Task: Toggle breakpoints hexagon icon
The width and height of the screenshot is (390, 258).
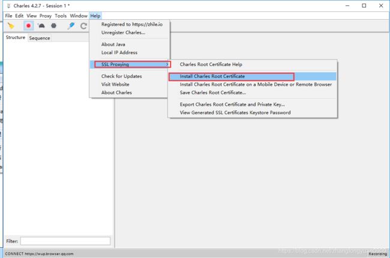Action: (x=54, y=26)
